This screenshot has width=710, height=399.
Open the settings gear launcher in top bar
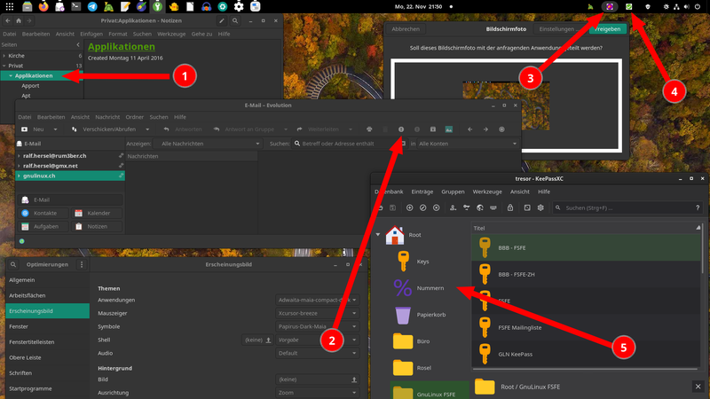pyautogui.click(x=239, y=6)
